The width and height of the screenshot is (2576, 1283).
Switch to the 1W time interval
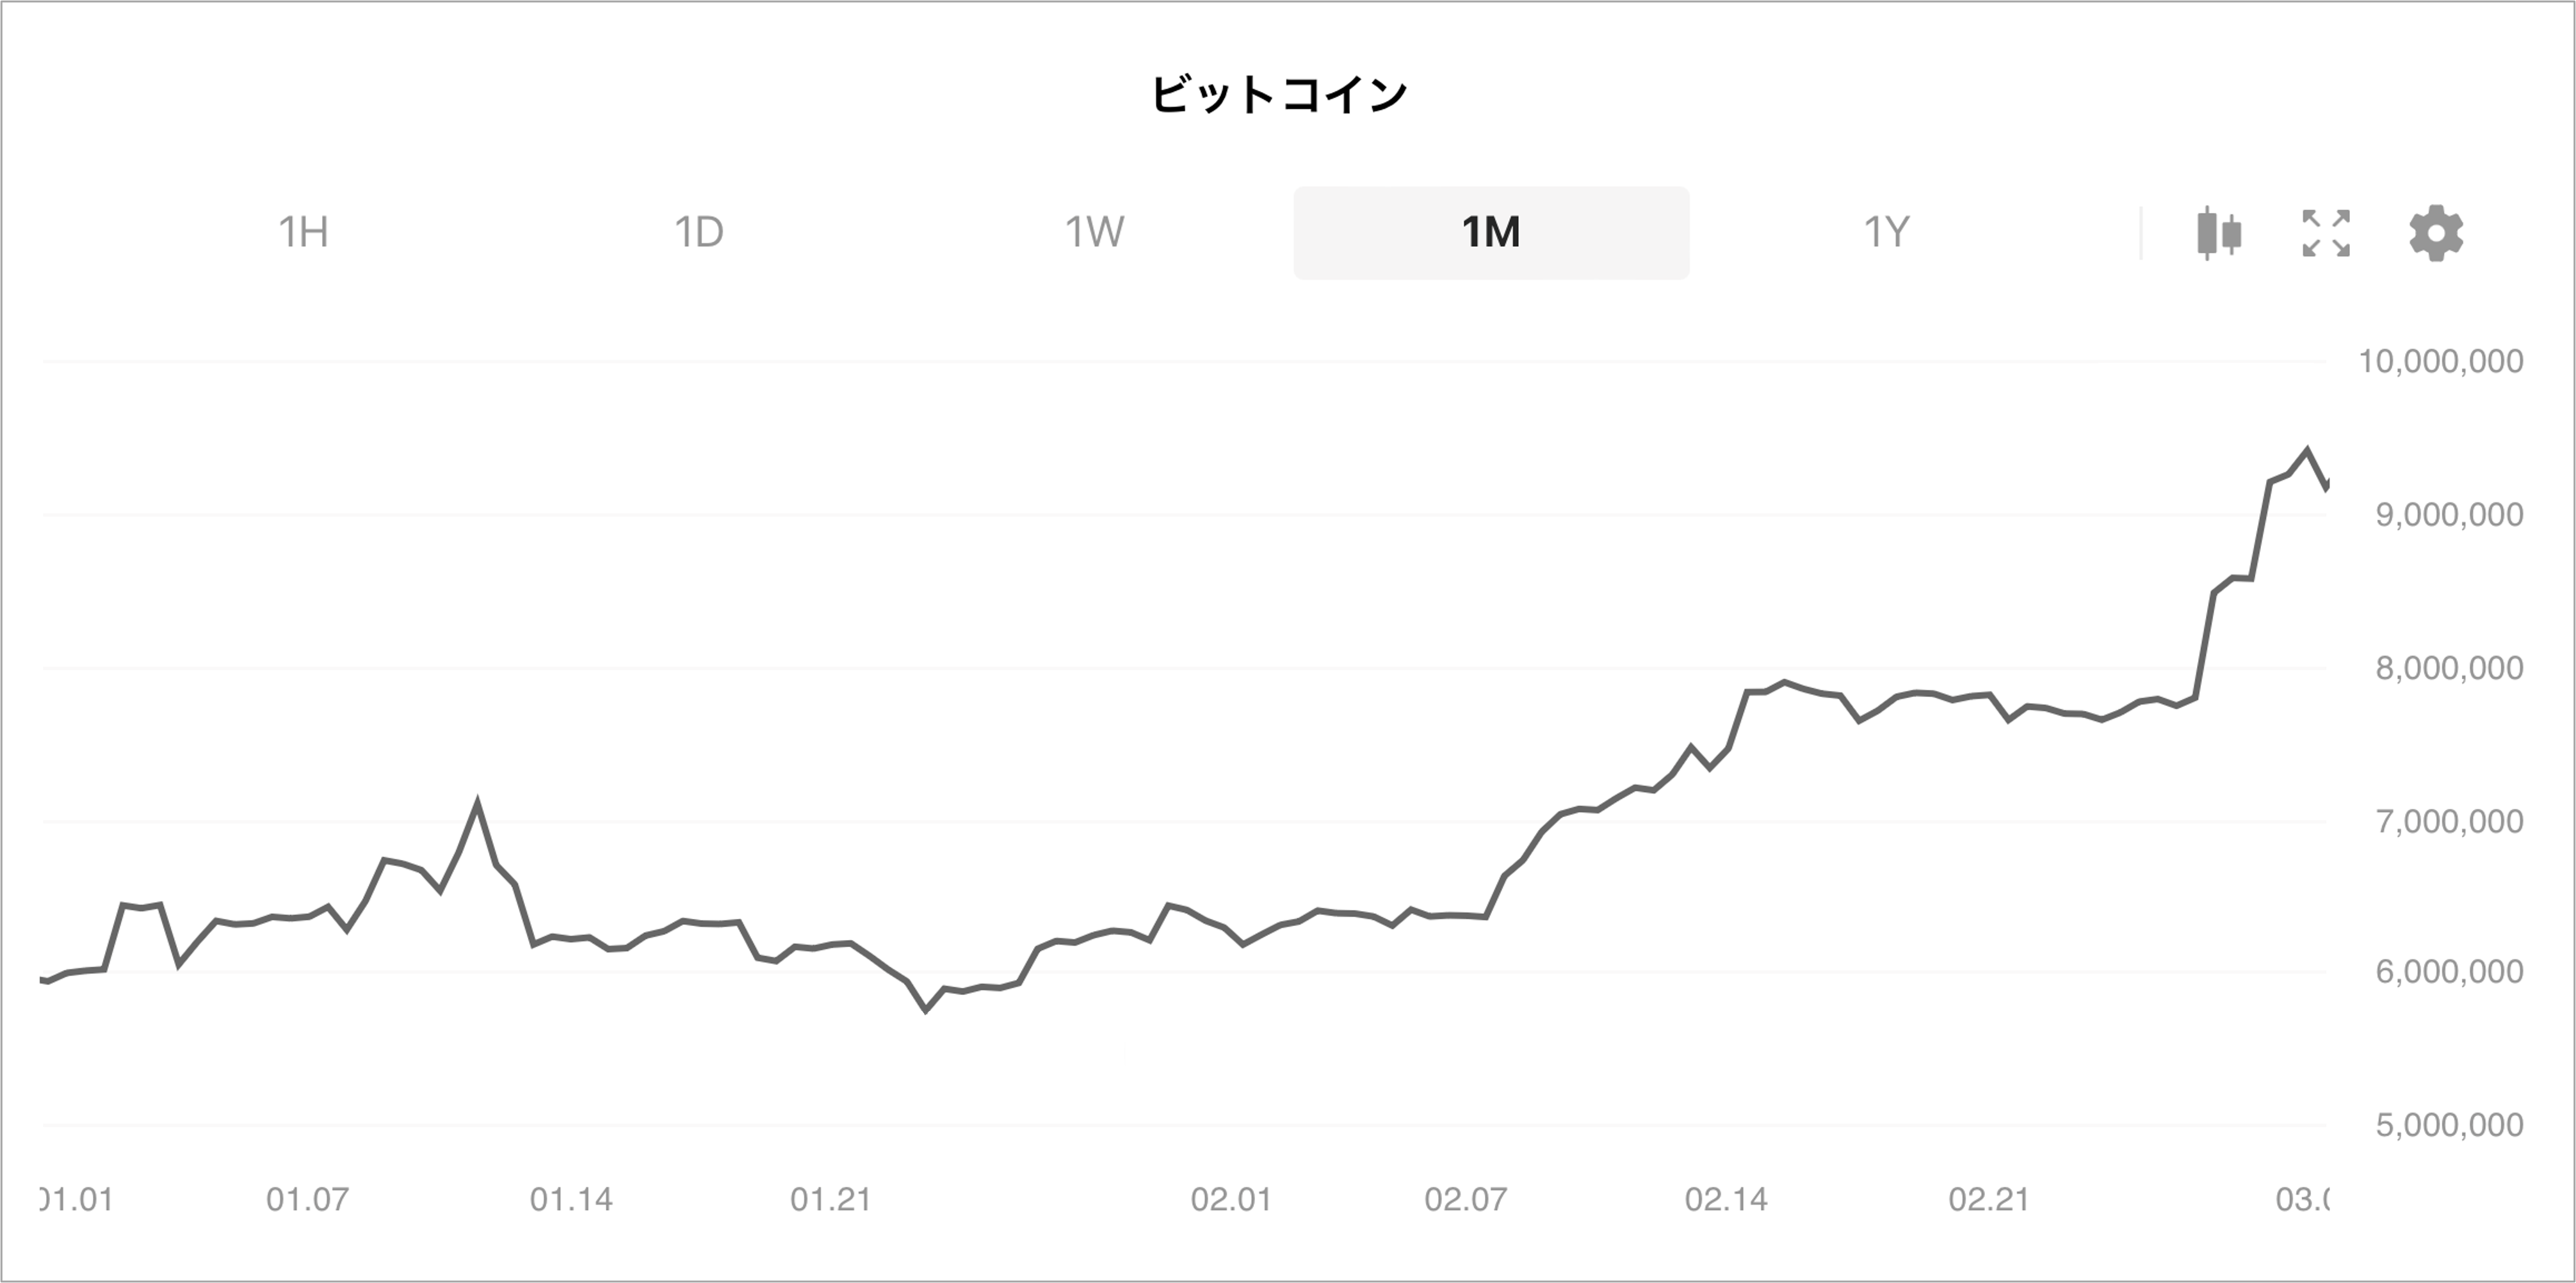[1093, 234]
